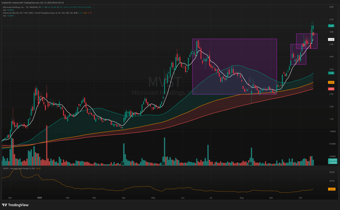Click the green 3.35 price axis label
The width and height of the screenshot is (340, 210).
(x=331, y=73)
